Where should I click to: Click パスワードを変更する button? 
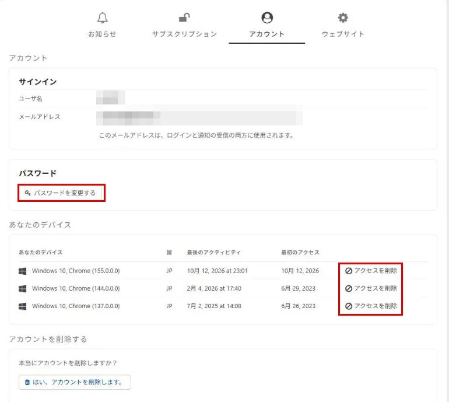61,193
